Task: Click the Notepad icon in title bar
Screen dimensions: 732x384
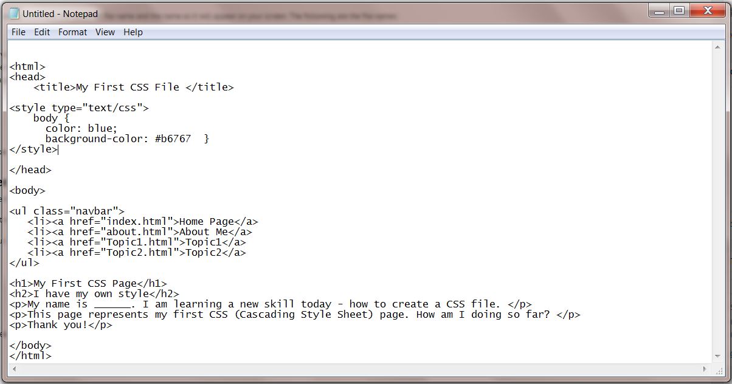Action: [x=15, y=13]
